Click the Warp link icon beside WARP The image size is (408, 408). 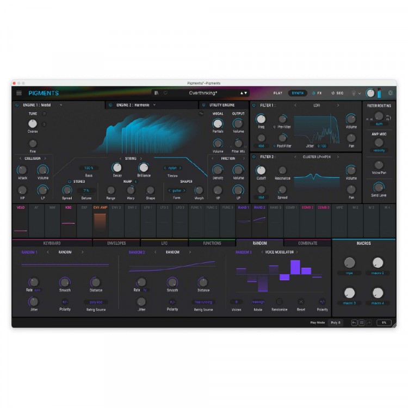tap(136, 181)
